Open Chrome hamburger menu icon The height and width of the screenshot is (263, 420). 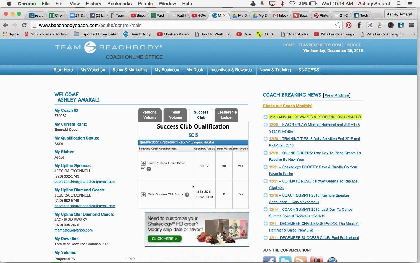click(412, 25)
